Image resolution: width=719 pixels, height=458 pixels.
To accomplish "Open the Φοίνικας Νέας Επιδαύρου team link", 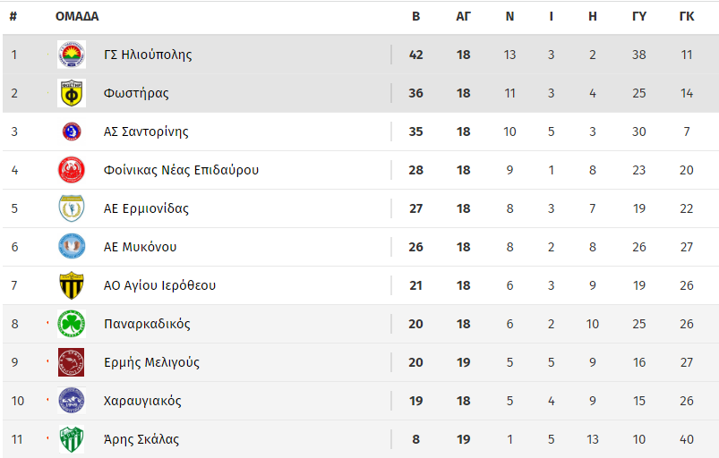I will [x=181, y=170].
